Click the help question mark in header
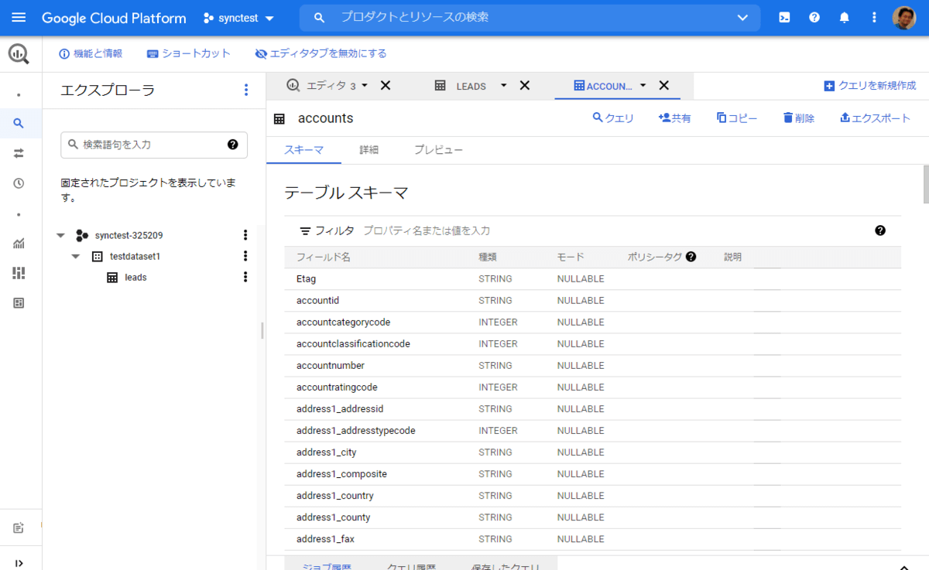Image resolution: width=929 pixels, height=570 pixels. [814, 18]
